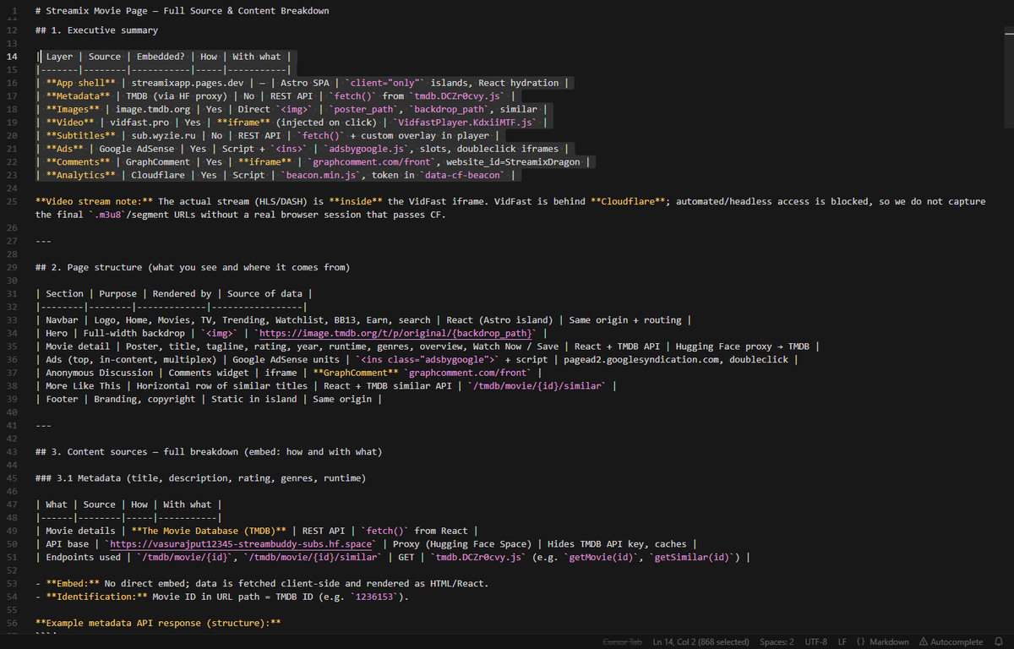The image size is (1014, 649).
Task: Click 'adsbygoogle.js' inline code on line 21
Action: 368,149
